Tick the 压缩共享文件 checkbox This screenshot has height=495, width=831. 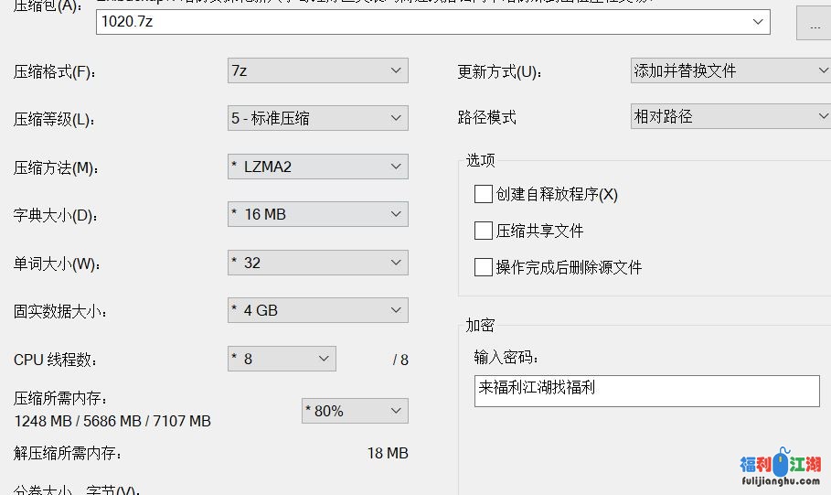click(484, 231)
